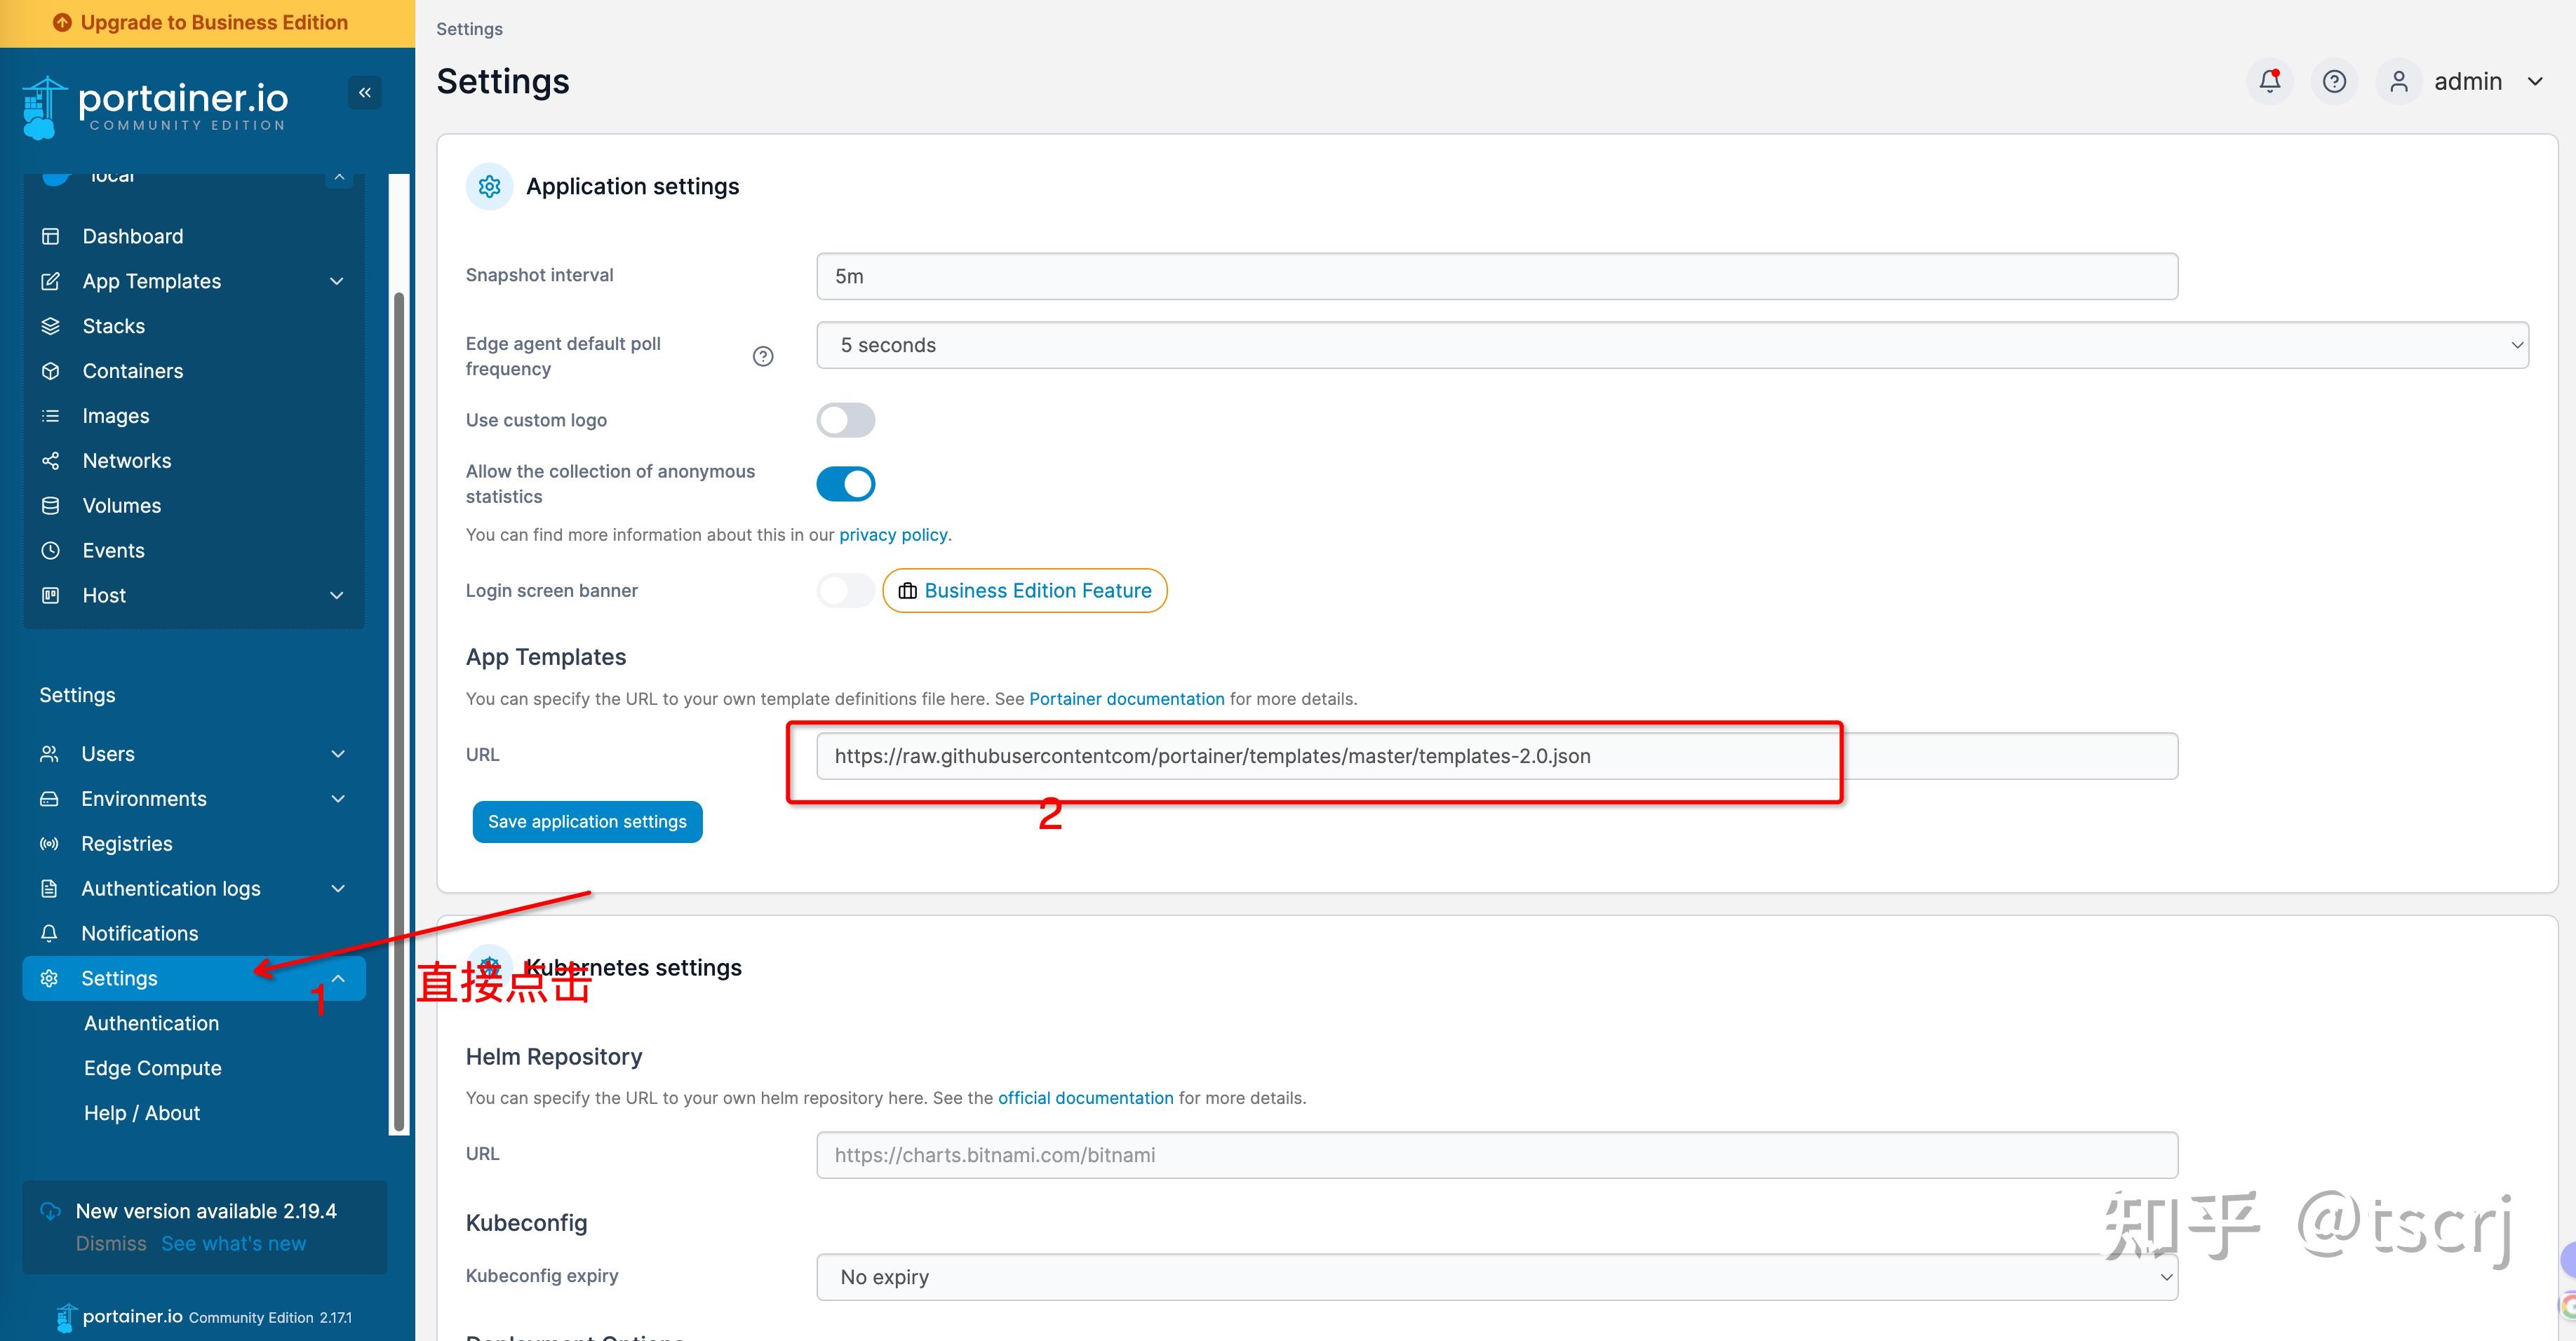The image size is (2576, 1341).
Task: Click Save application settings button
Action: (587, 822)
